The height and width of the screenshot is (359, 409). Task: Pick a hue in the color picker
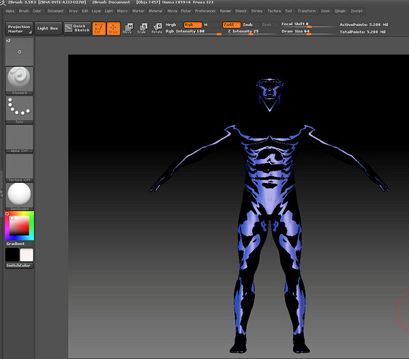coord(19,226)
